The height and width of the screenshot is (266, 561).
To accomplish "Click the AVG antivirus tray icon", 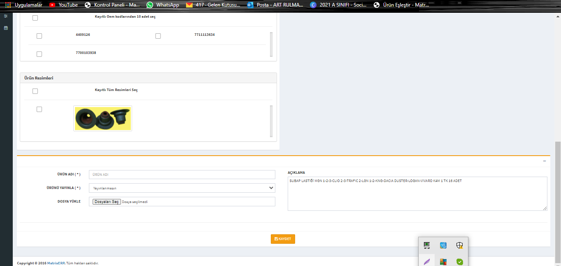I will 443,261.
